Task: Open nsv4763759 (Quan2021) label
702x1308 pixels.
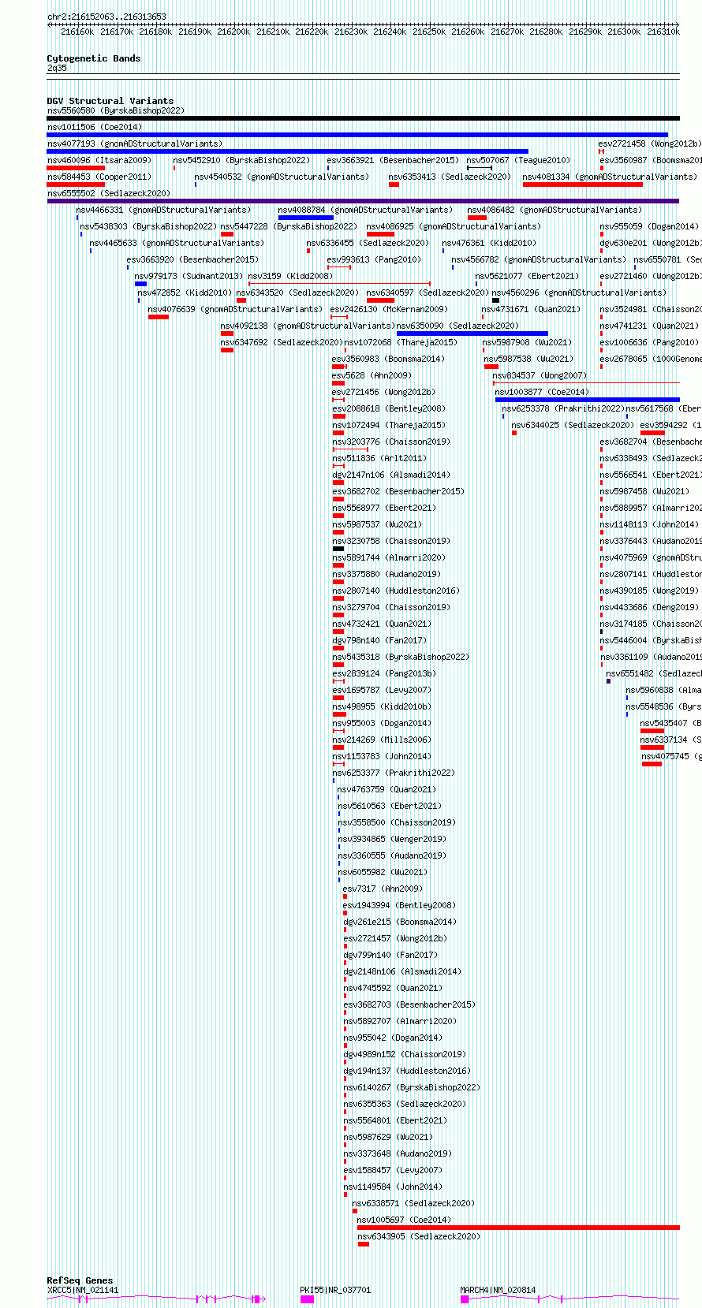Action: pos(386,790)
